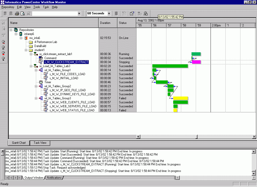Viewport: 257px width, 187px height.
Task: Open the Repository menu
Action: point(8,7)
